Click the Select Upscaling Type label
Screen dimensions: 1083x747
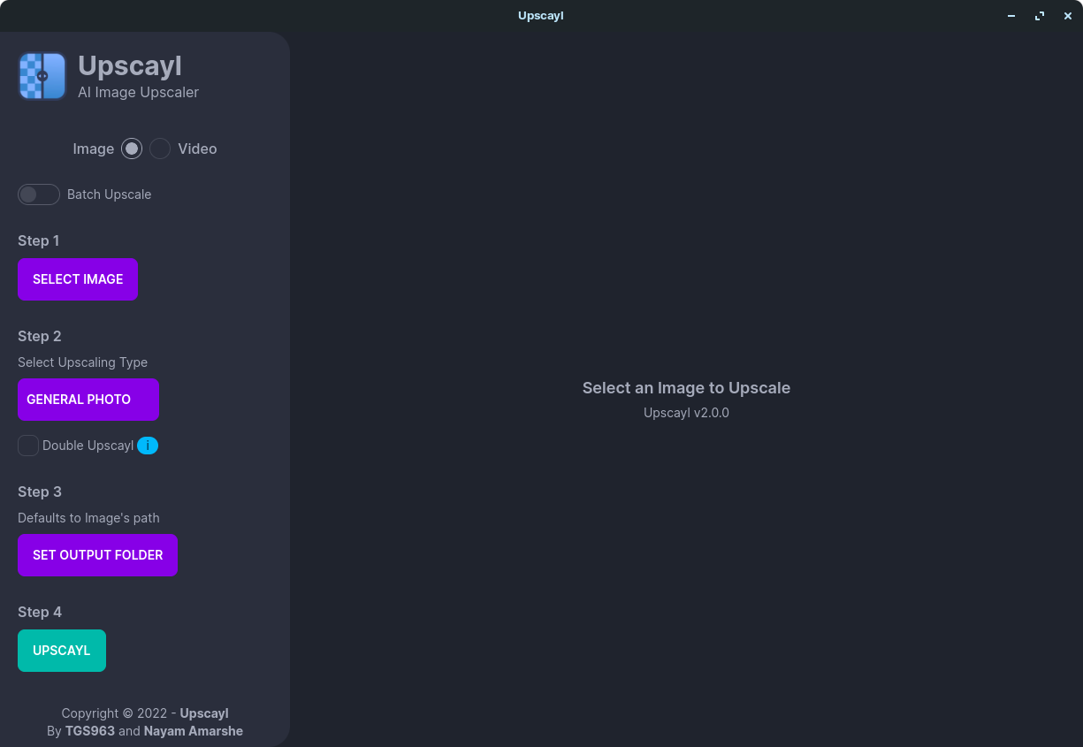(82, 362)
